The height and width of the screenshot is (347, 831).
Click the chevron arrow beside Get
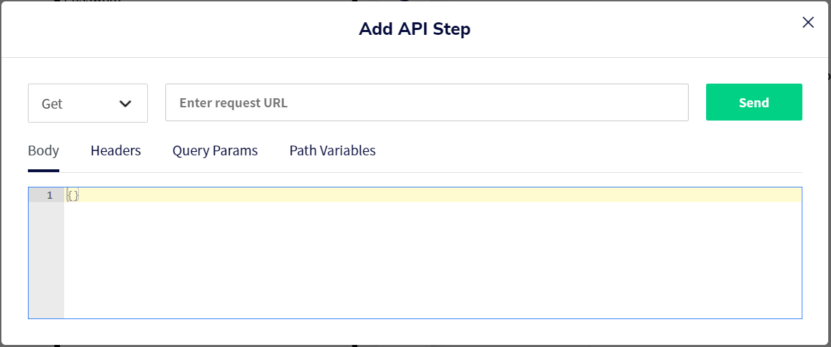coord(125,104)
